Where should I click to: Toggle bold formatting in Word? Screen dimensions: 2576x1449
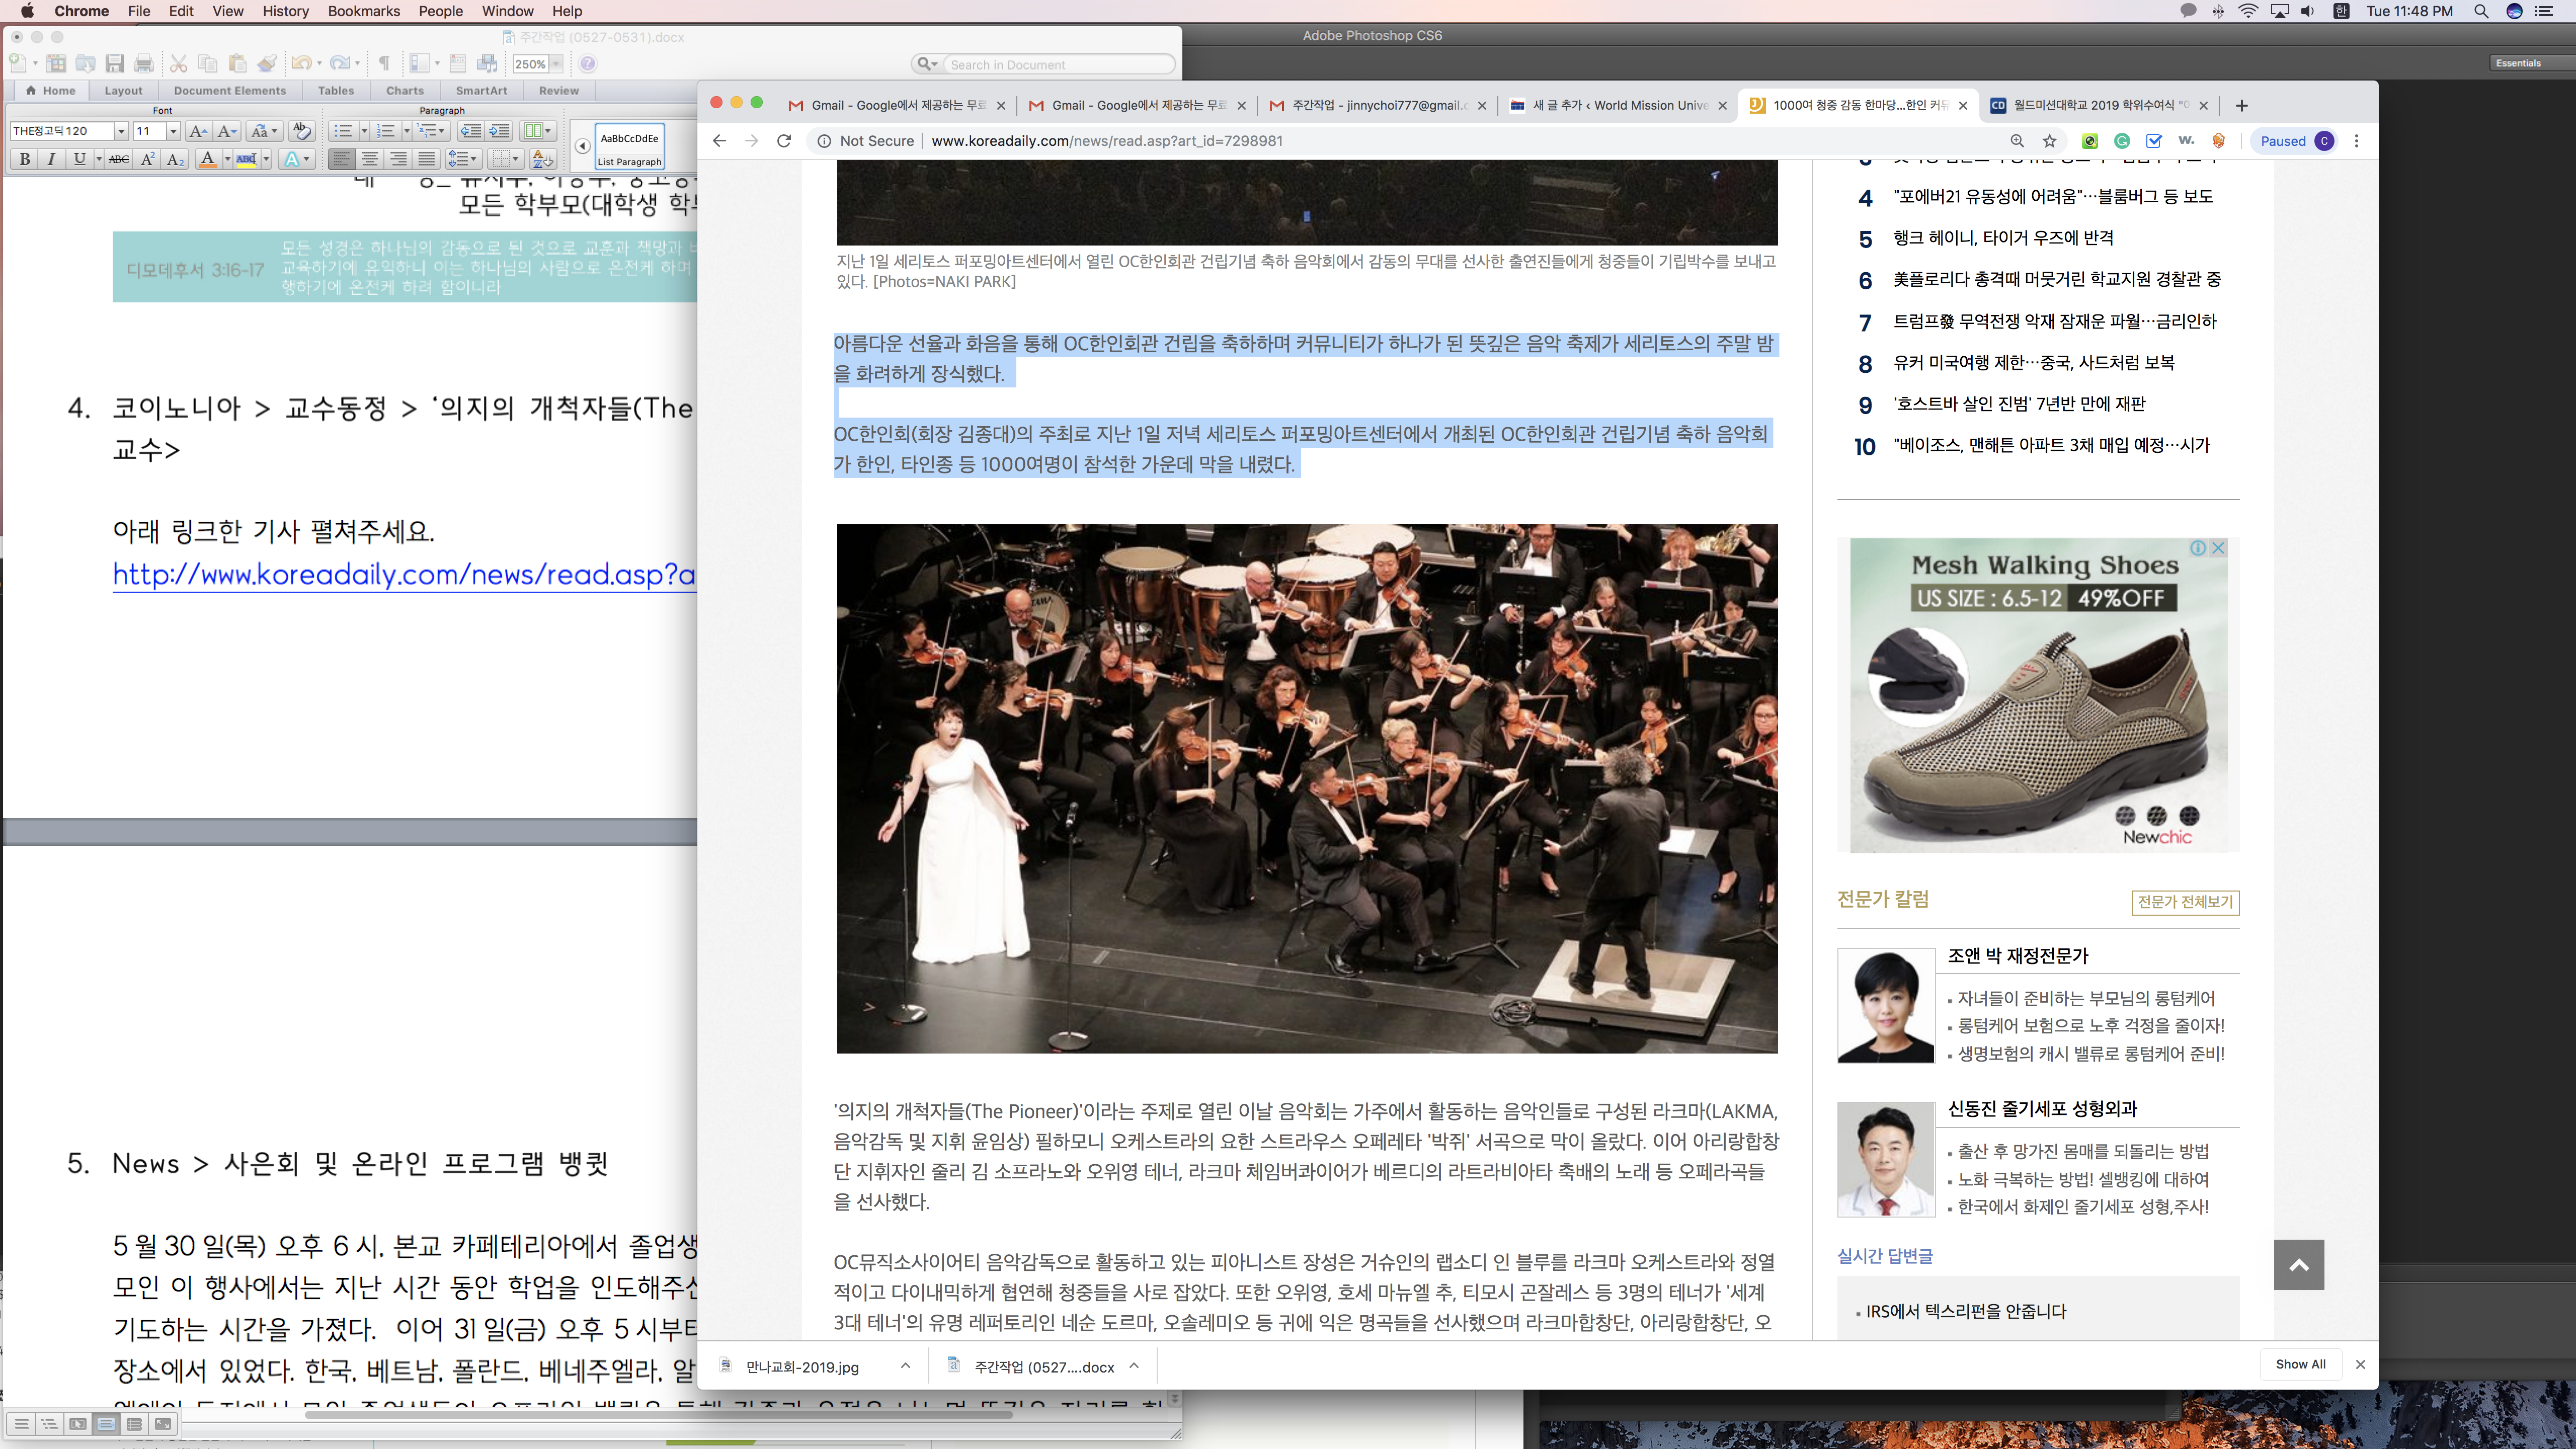[x=25, y=159]
